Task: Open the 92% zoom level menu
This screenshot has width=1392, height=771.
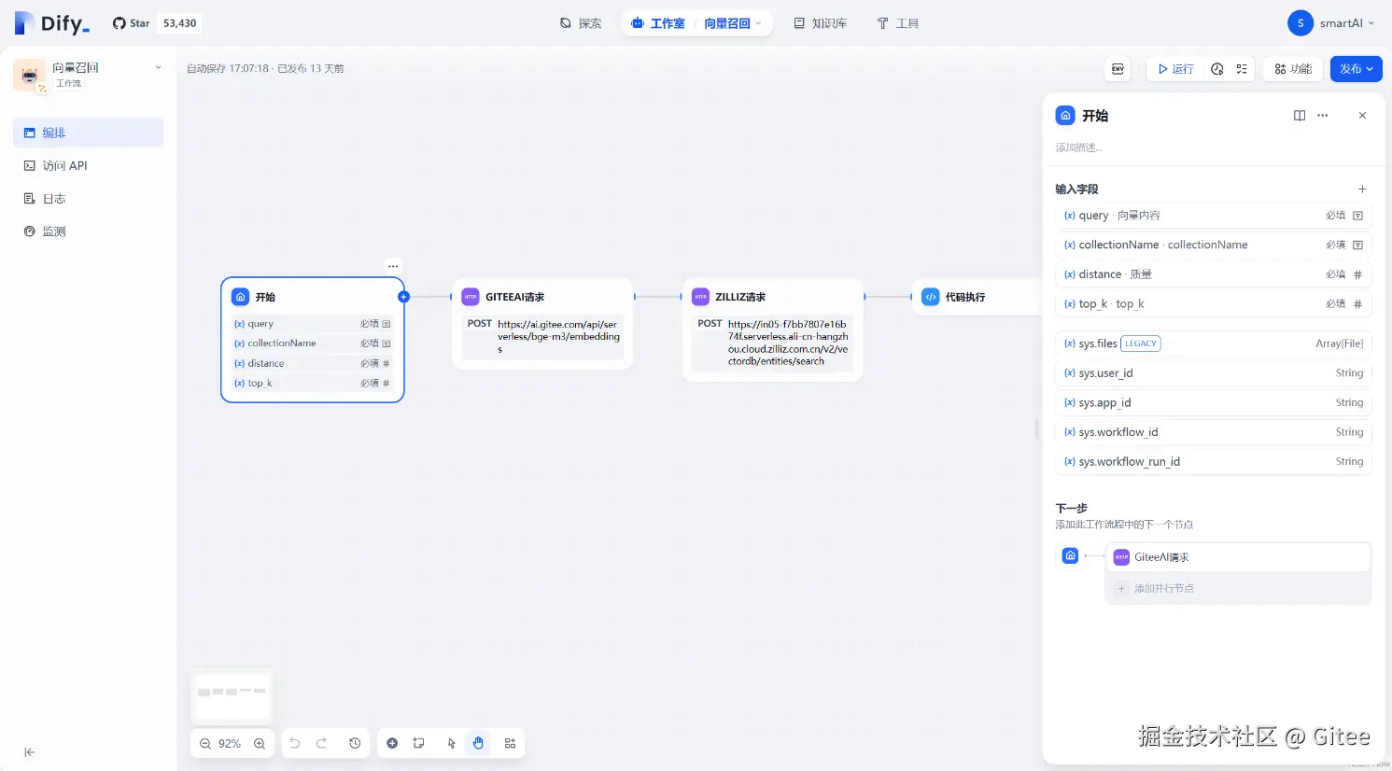Action: (x=230, y=744)
